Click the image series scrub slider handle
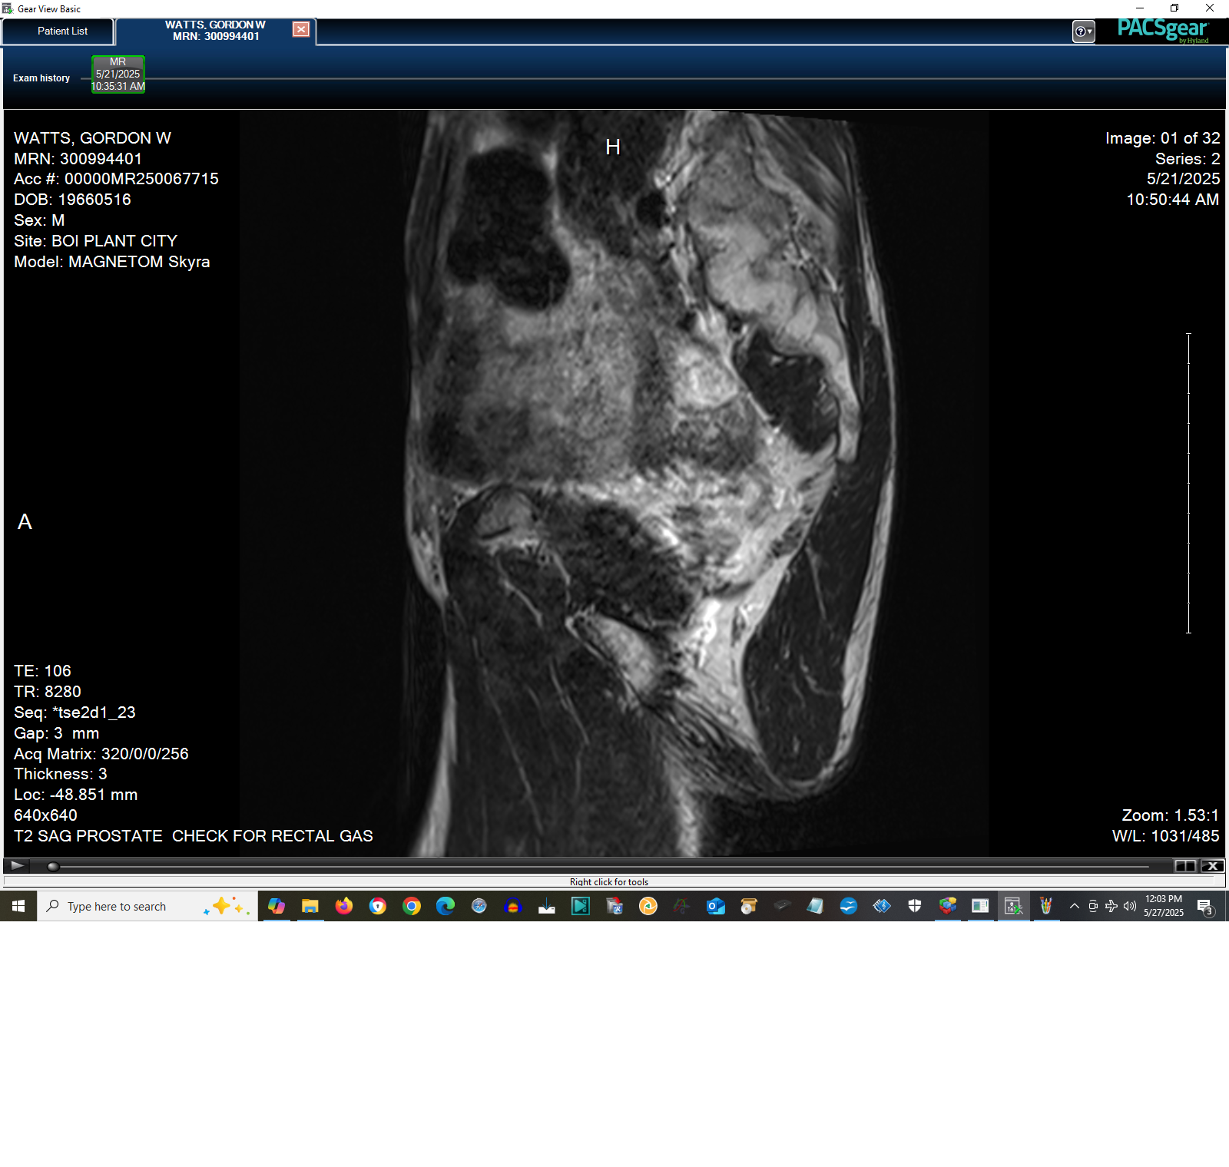Image resolution: width=1229 pixels, height=1167 pixels. (53, 867)
